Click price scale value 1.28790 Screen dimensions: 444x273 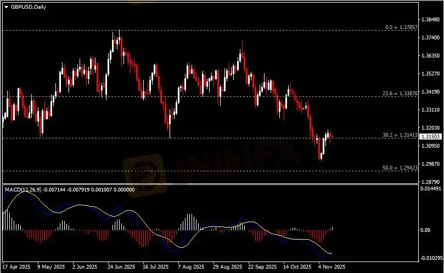point(431,182)
